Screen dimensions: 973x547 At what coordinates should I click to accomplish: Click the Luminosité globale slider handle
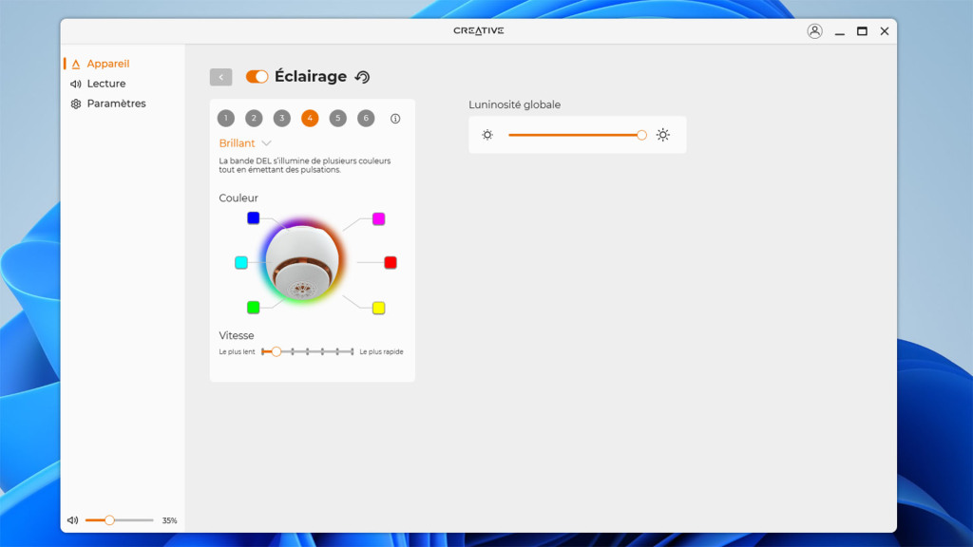[x=641, y=135]
